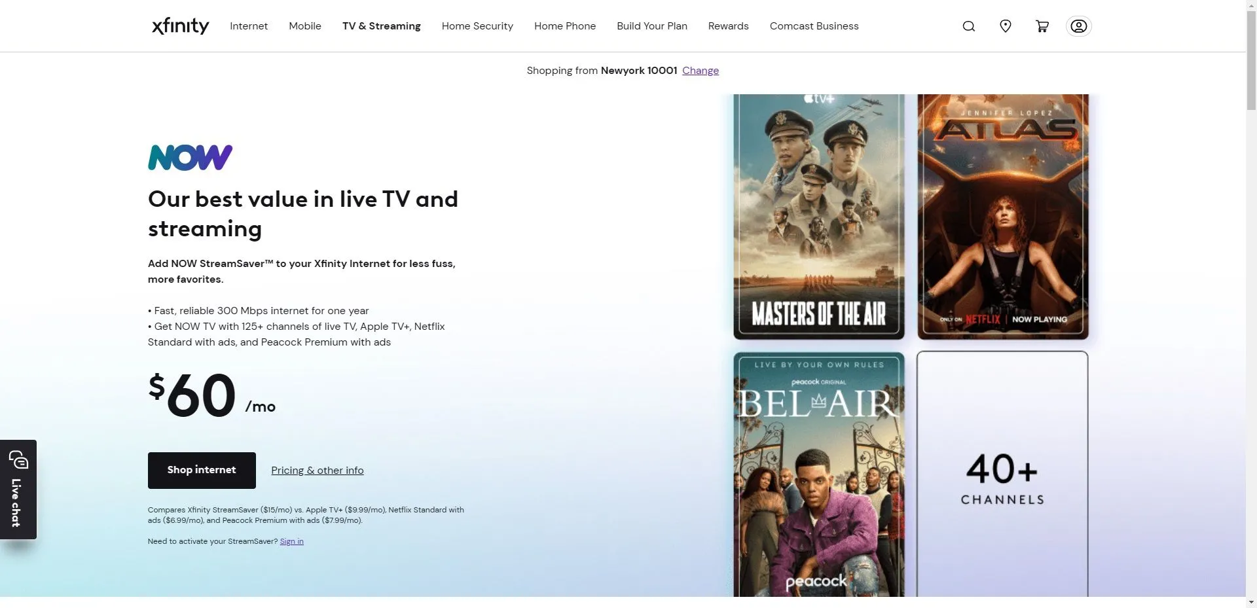Click Sign in link for StreamSaver
This screenshot has height=608, width=1257.
291,541
